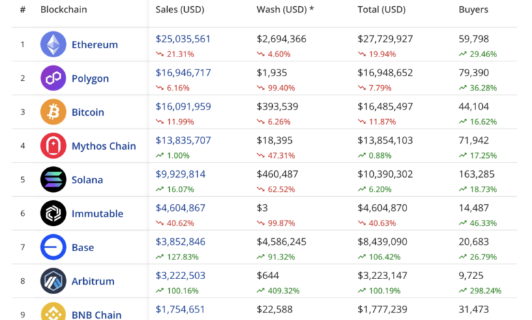Click the yellow BNB Chain icon
The width and height of the screenshot is (532, 320).
[x=53, y=312]
